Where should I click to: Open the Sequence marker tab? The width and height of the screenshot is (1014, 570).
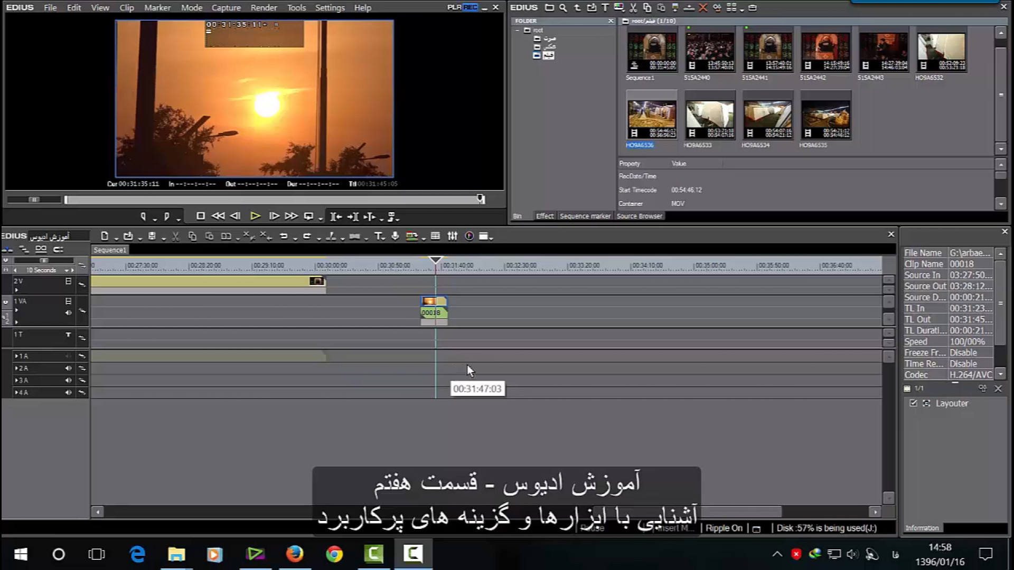click(585, 216)
